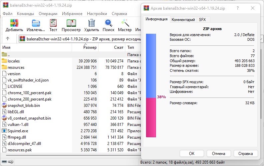Screen dimensions: 264x166
Task: Select the parent folder ".." icon
Action: coord(4,54)
